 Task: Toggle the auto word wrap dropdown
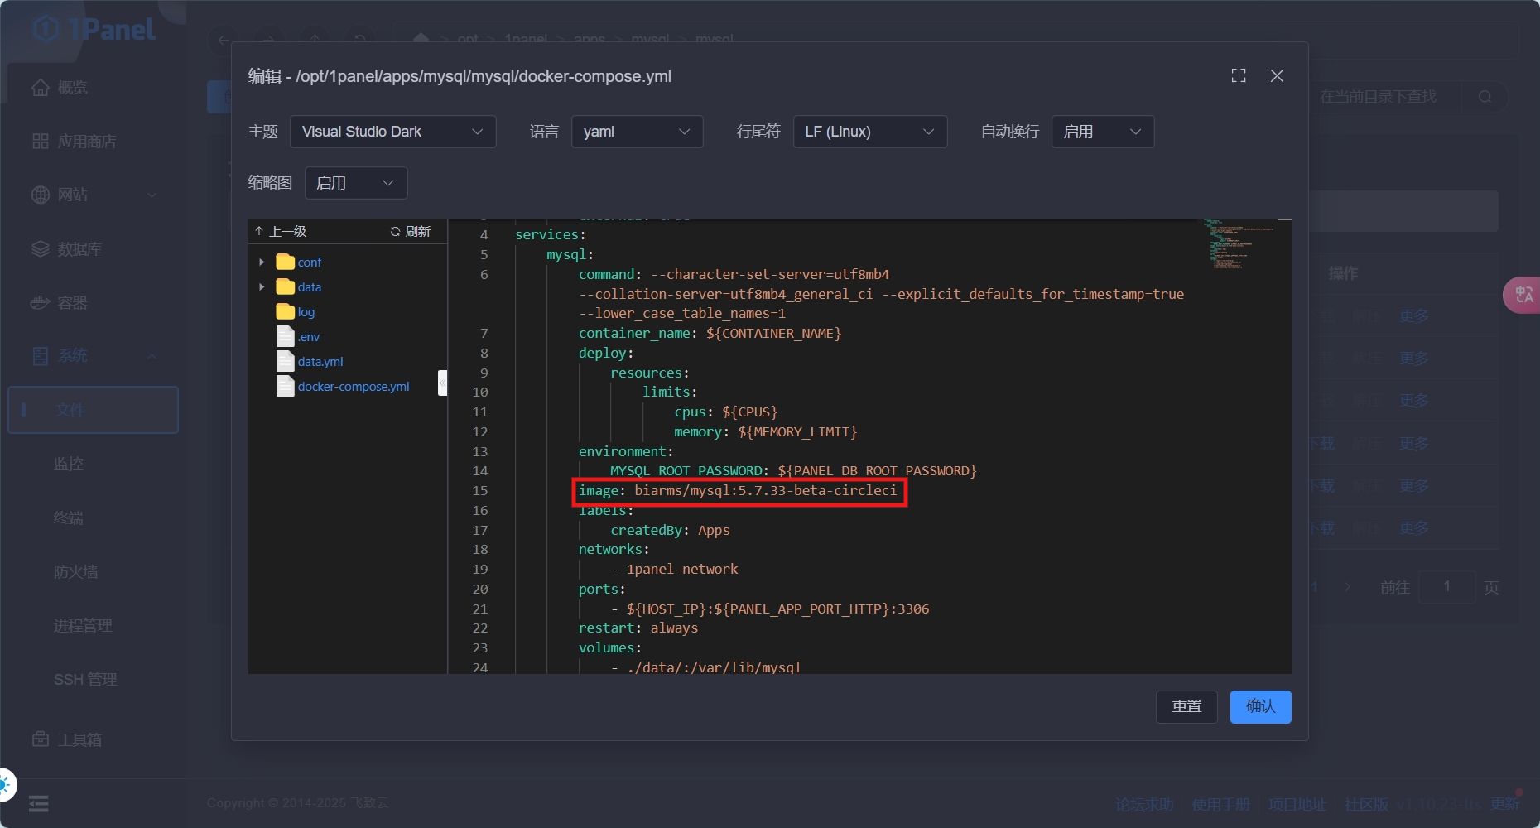pyautogui.click(x=1102, y=132)
